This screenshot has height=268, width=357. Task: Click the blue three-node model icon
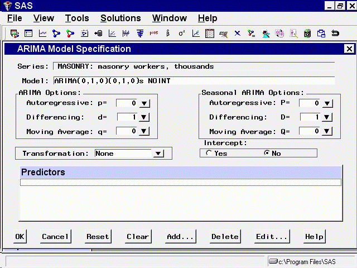tap(56, 33)
